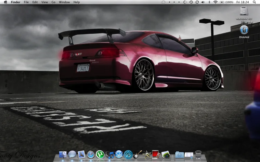Viewport: 260px width, 162px height.
Task: Launch Safari compass icon in Dock
Action: [91, 155]
